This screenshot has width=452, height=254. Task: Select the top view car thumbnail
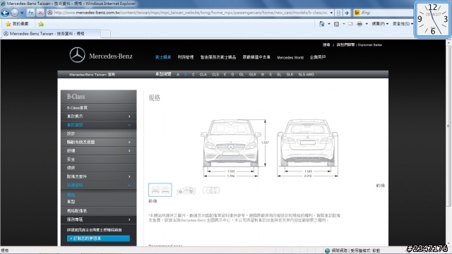click(211, 190)
